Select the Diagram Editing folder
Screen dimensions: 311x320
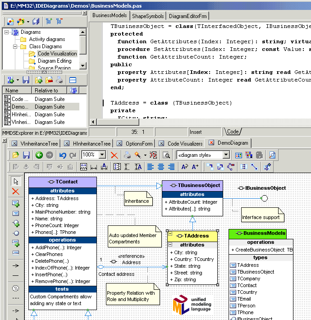tap(55, 61)
